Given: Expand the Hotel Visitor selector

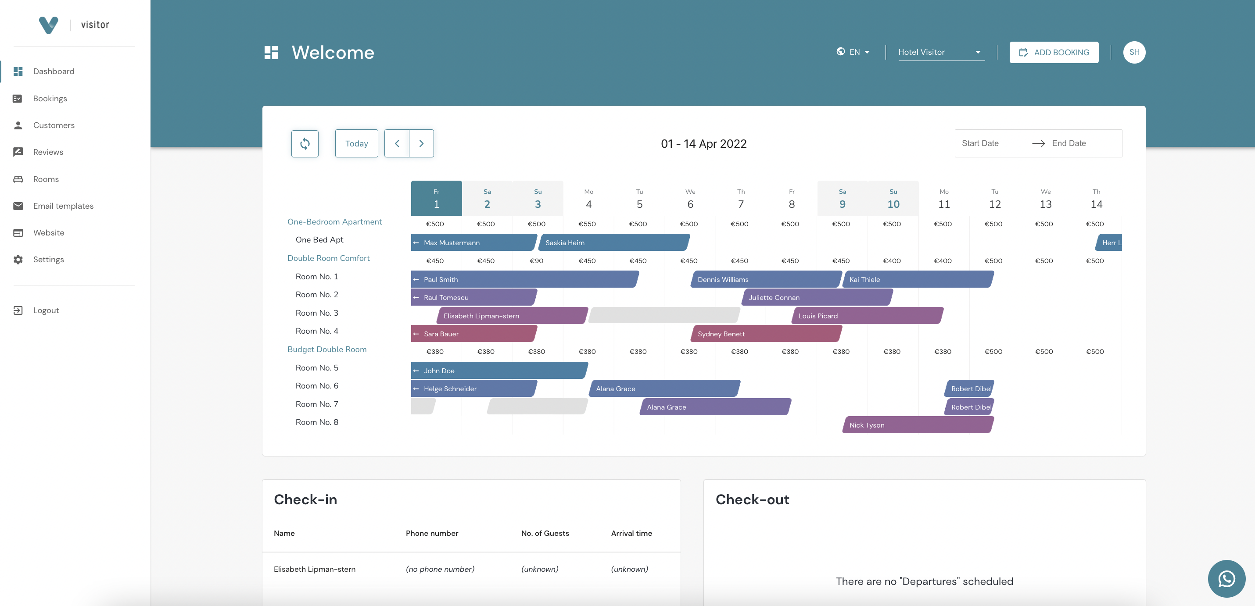Looking at the screenshot, I should point(940,52).
